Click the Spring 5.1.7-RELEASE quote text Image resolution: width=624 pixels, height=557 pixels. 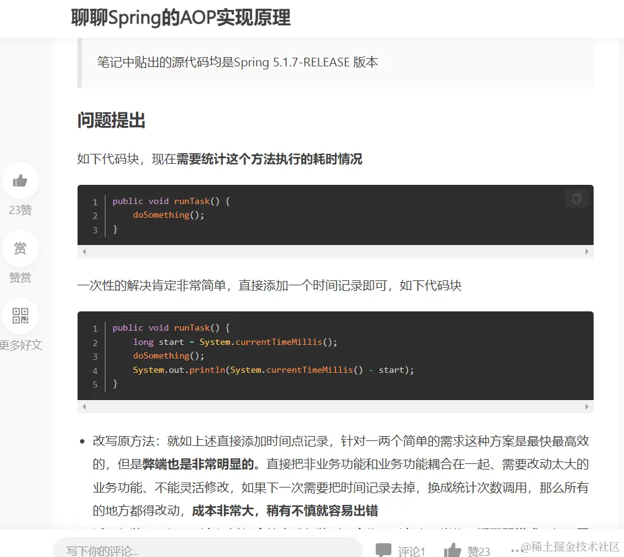[238, 62]
